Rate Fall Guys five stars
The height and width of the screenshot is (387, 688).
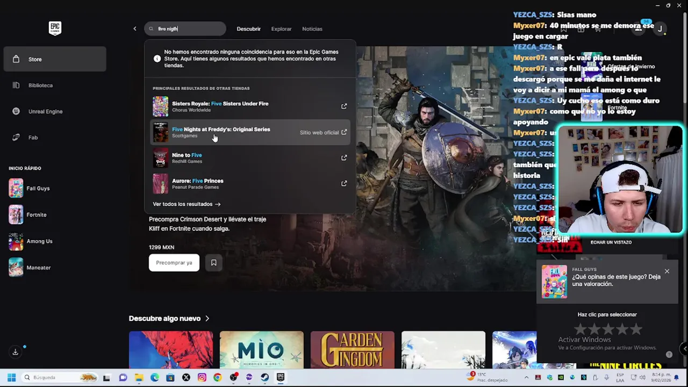coord(636,329)
